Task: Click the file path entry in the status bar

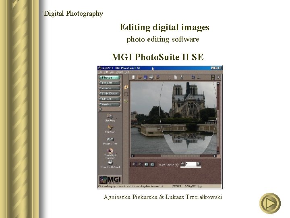Action: (x=193, y=186)
